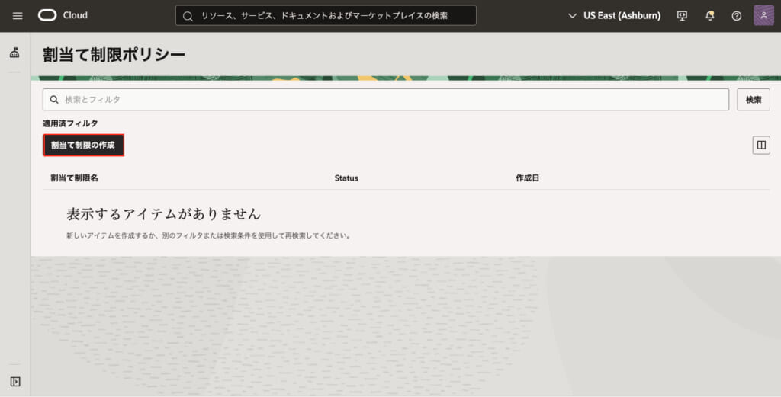Open the help question mark icon

pyautogui.click(x=736, y=16)
